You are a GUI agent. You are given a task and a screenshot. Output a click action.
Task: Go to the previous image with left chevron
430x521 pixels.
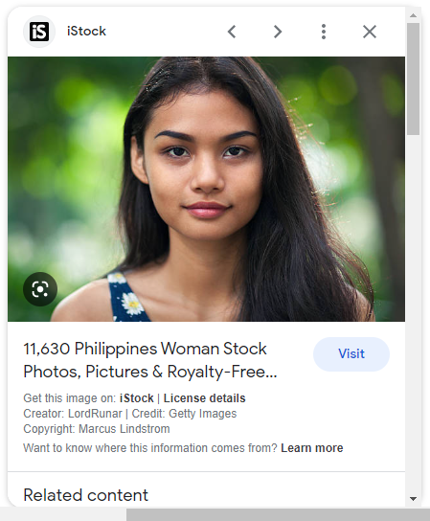coord(232,32)
